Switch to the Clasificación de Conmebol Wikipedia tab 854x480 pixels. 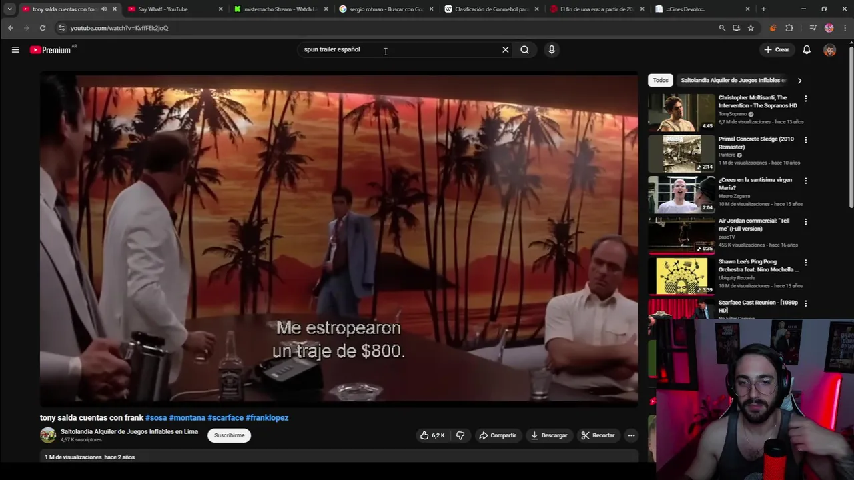click(491, 9)
